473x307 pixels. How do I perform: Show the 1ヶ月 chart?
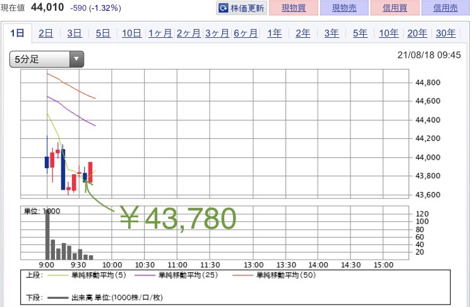click(x=160, y=33)
